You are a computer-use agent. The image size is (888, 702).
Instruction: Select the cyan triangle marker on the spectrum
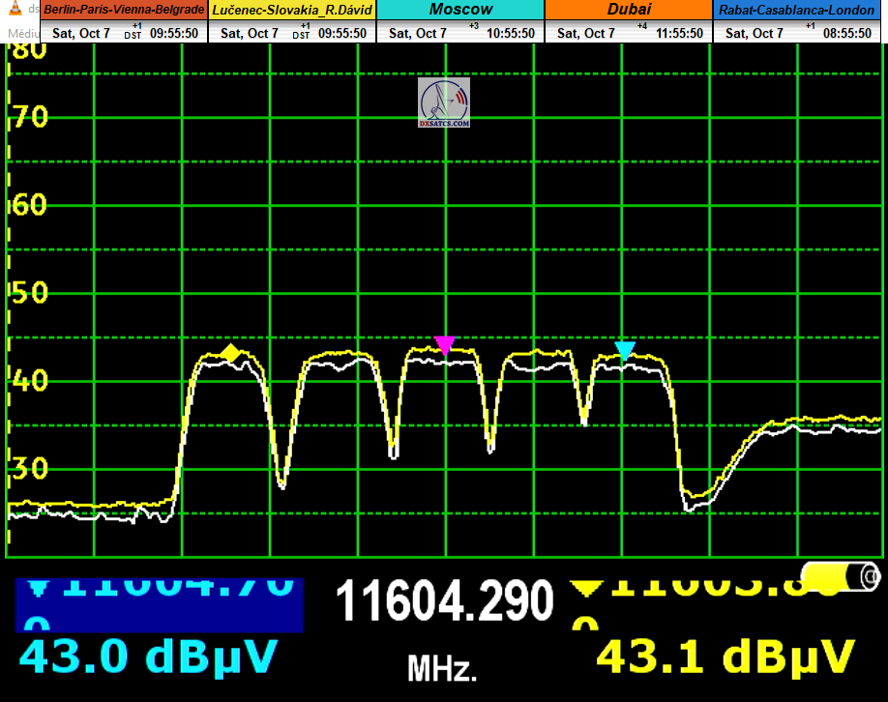coord(625,350)
